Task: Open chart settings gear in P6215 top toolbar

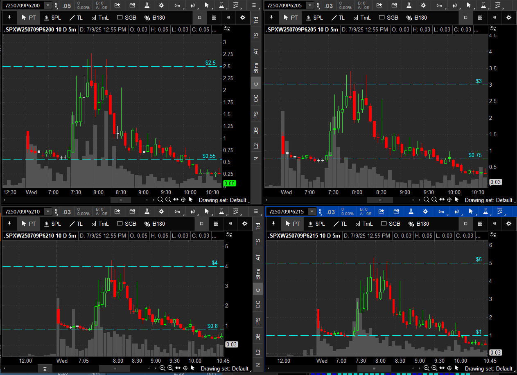Action: tap(425, 211)
